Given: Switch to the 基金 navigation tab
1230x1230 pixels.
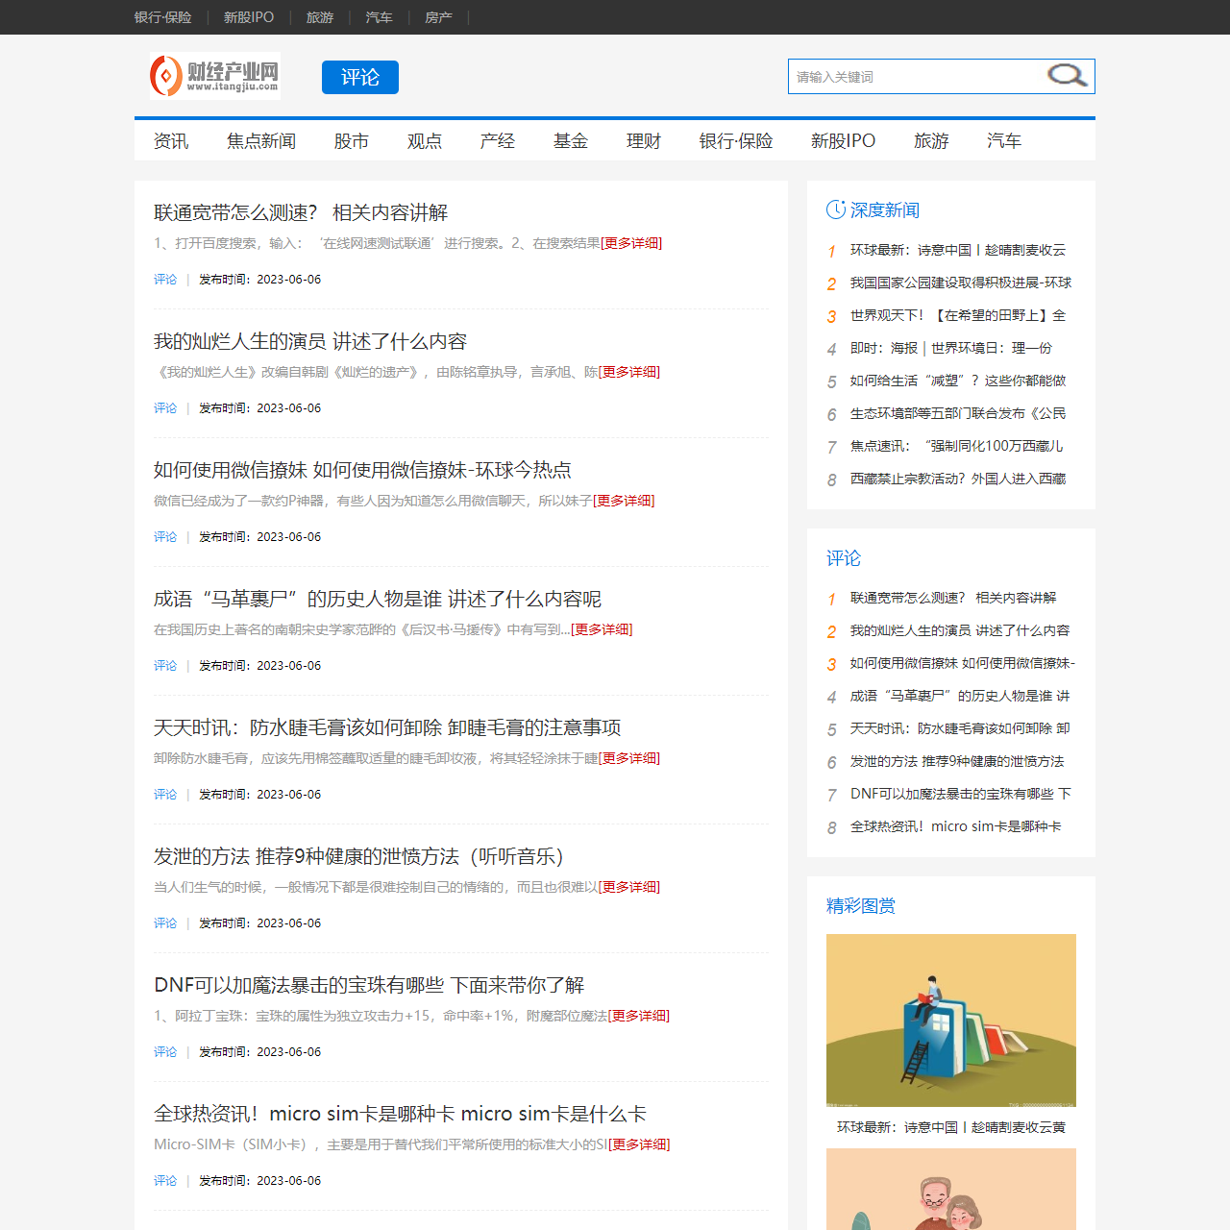Looking at the screenshot, I should (570, 140).
